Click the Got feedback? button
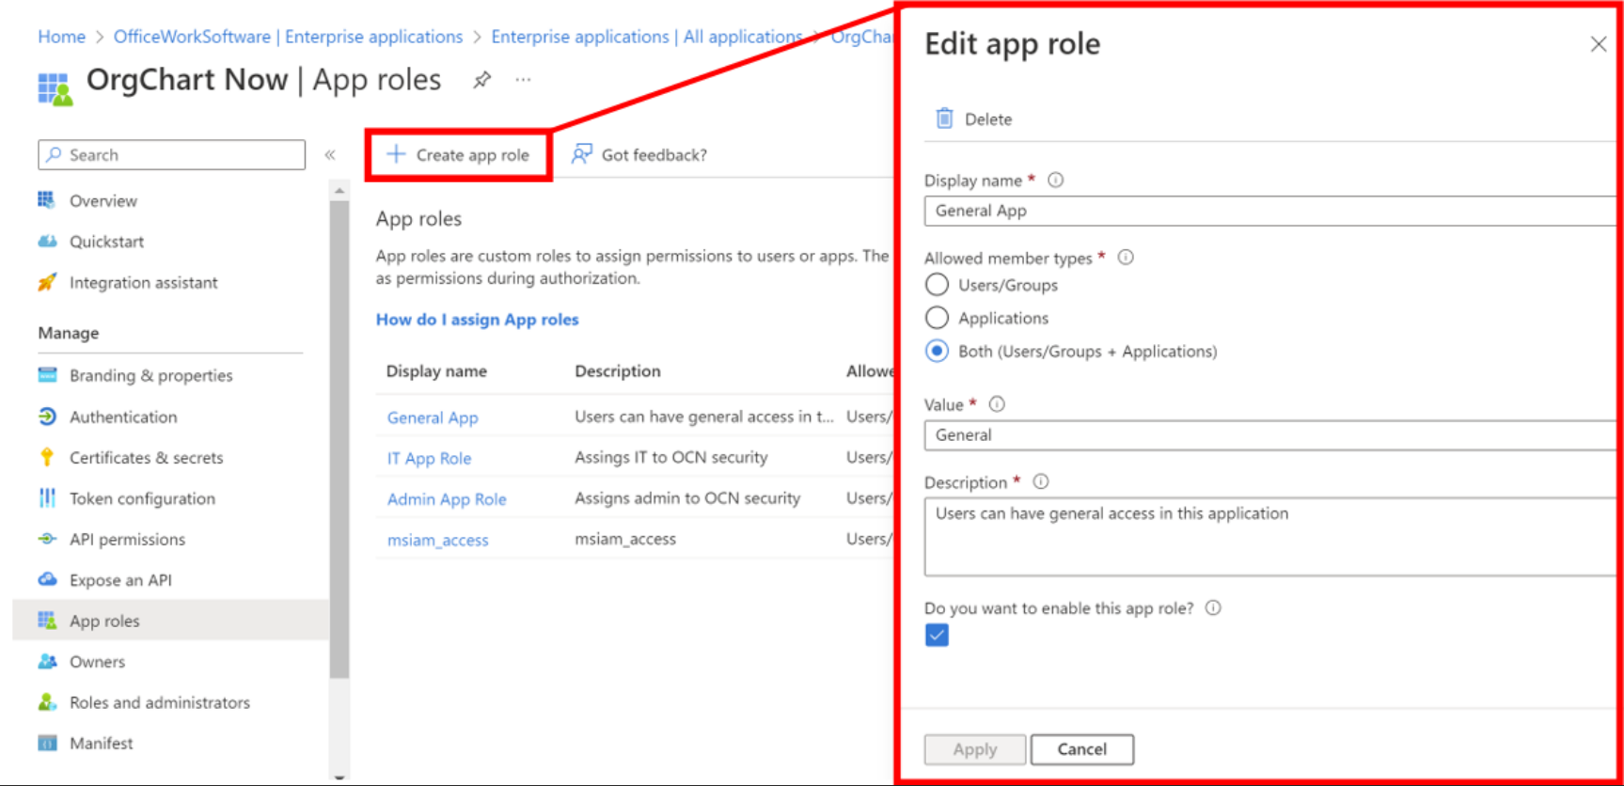Viewport: 1624px width, 786px height. (x=639, y=154)
